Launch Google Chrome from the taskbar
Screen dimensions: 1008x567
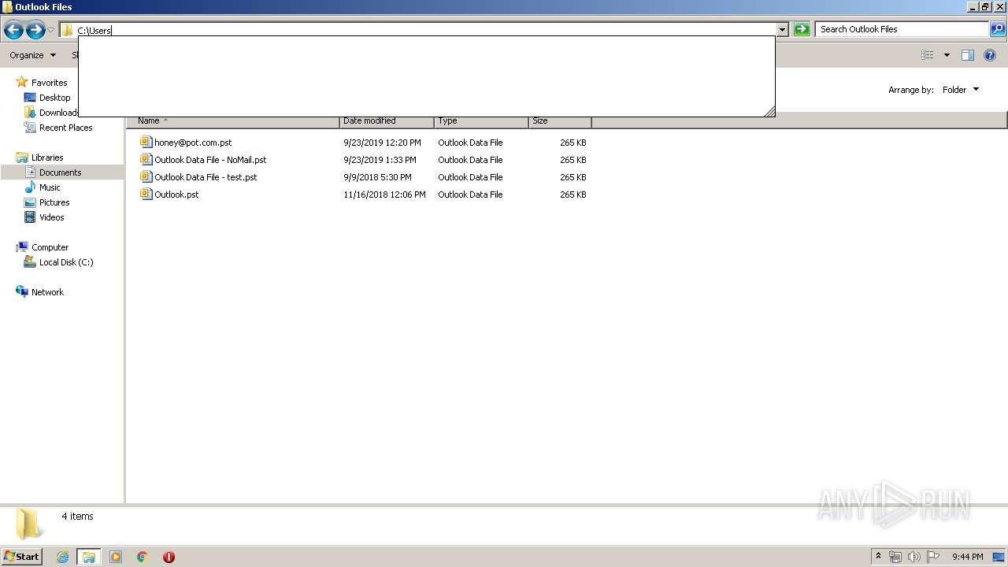click(x=143, y=557)
